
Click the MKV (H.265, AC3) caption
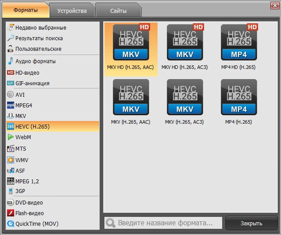pos(185,122)
